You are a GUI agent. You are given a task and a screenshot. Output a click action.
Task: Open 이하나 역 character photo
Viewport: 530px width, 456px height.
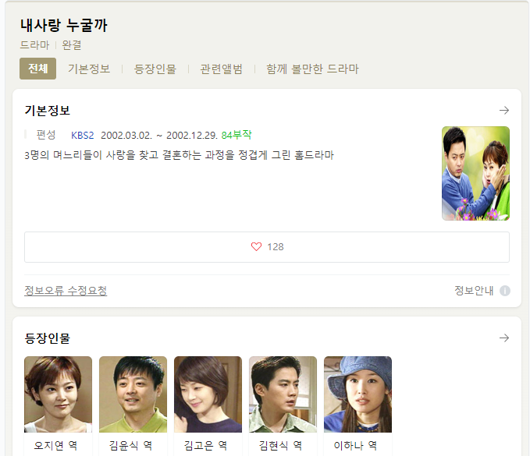click(x=358, y=394)
